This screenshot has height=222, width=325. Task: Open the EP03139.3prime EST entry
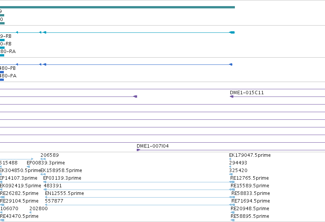point(62,178)
